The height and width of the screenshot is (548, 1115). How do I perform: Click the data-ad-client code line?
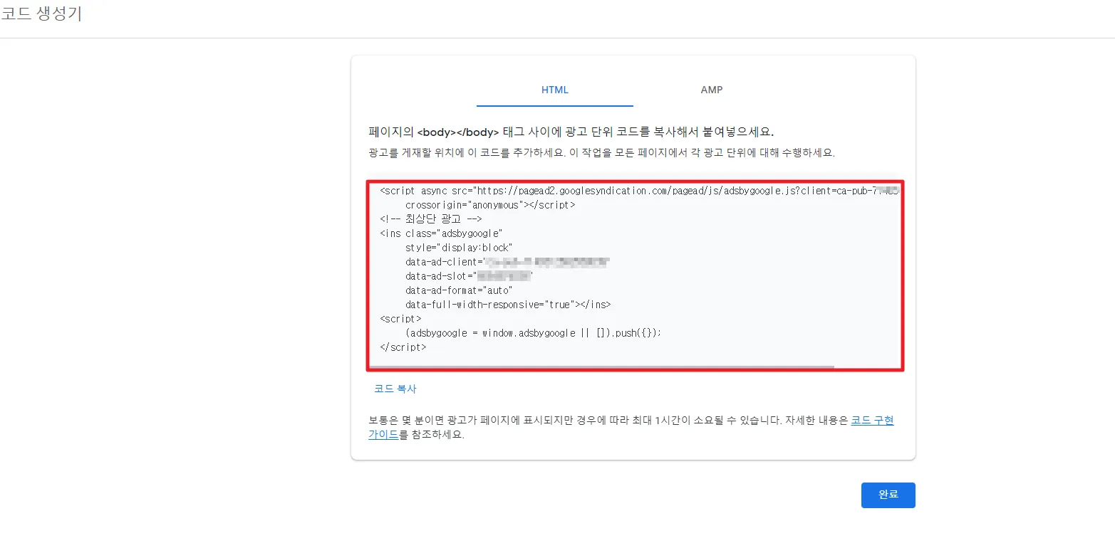click(x=507, y=262)
